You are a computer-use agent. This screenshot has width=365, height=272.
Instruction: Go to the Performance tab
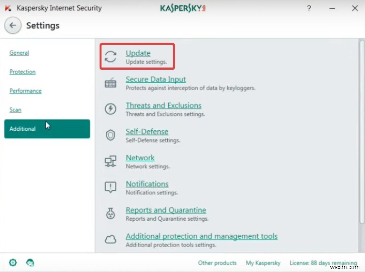click(26, 91)
